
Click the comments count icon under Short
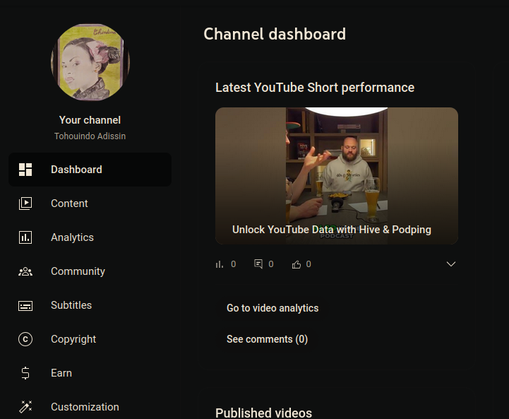(x=258, y=264)
